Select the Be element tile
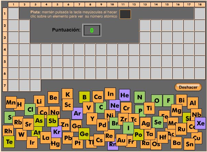The image size is (207, 152). [x=53, y=98]
